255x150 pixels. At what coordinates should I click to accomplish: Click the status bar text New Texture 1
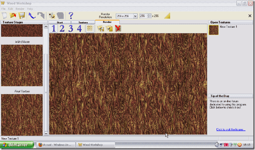pos(10,139)
